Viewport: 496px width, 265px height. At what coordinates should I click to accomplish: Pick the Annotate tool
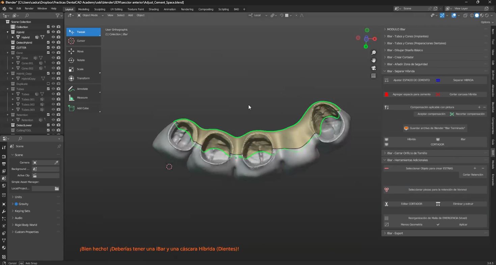[83, 89]
